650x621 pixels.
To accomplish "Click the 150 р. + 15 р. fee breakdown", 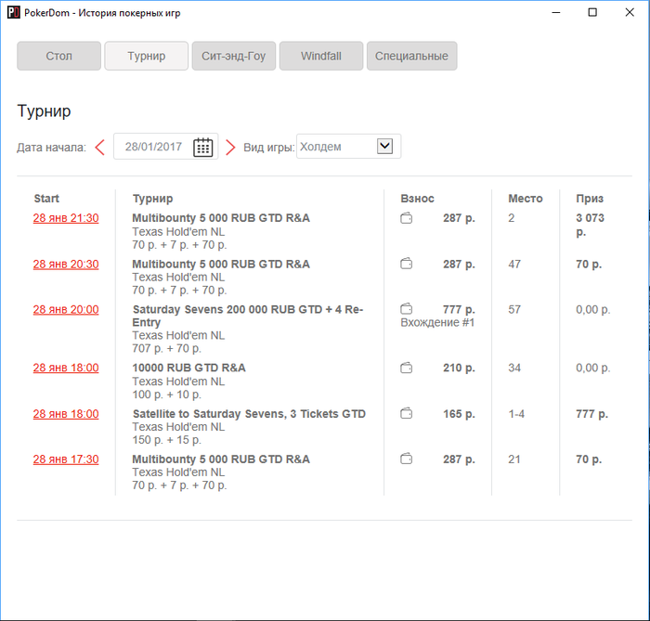I will (x=166, y=440).
